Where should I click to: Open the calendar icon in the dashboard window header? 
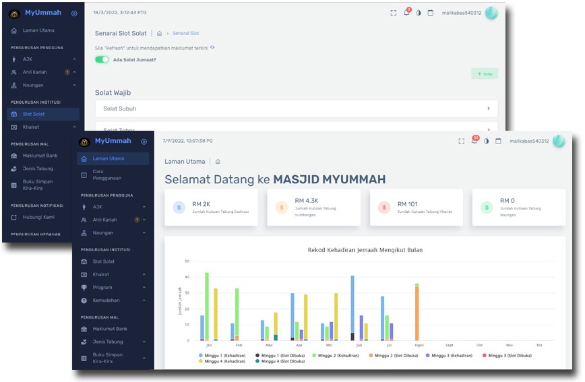tap(499, 141)
